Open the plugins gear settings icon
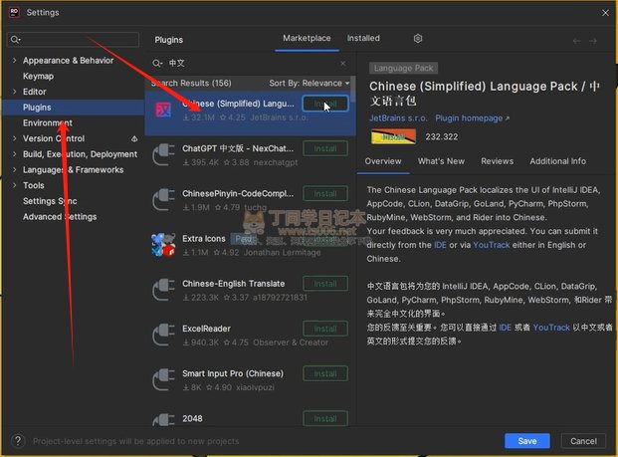Image resolution: width=618 pixels, height=457 pixels. tap(418, 39)
